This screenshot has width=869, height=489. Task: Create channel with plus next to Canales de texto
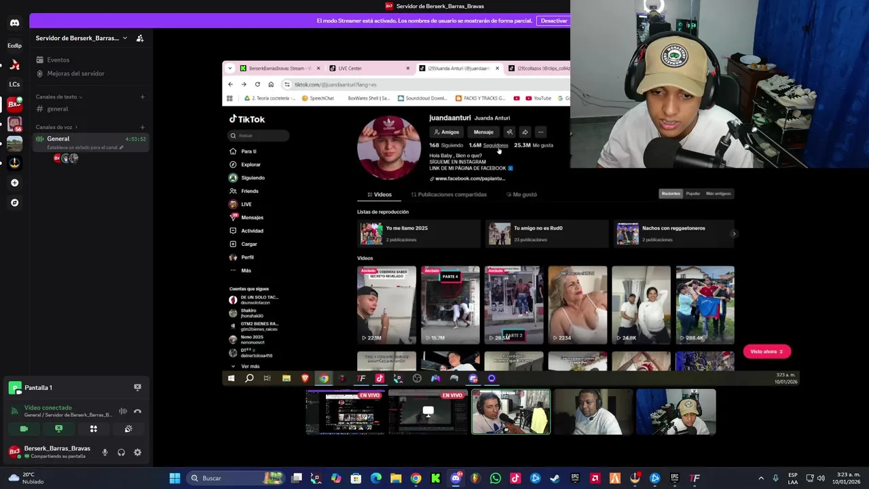(142, 96)
